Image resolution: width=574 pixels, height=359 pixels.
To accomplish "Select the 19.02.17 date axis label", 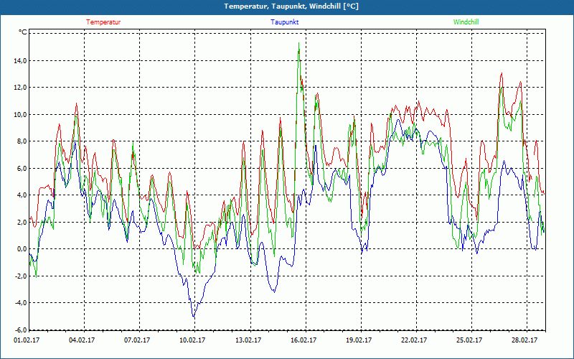I will [359, 340].
